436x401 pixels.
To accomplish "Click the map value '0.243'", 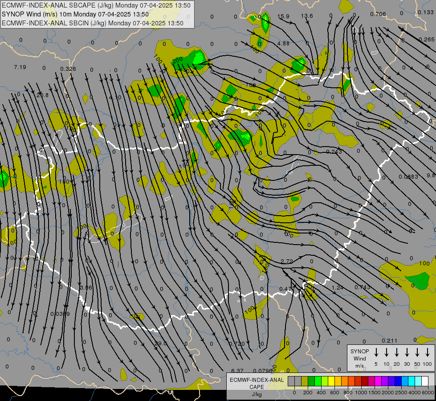I will click(x=334, y=151).
